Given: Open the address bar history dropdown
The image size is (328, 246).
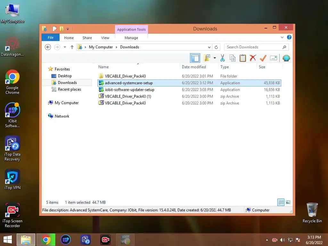Looking at the screenshot, I should (x=209, y=47).
